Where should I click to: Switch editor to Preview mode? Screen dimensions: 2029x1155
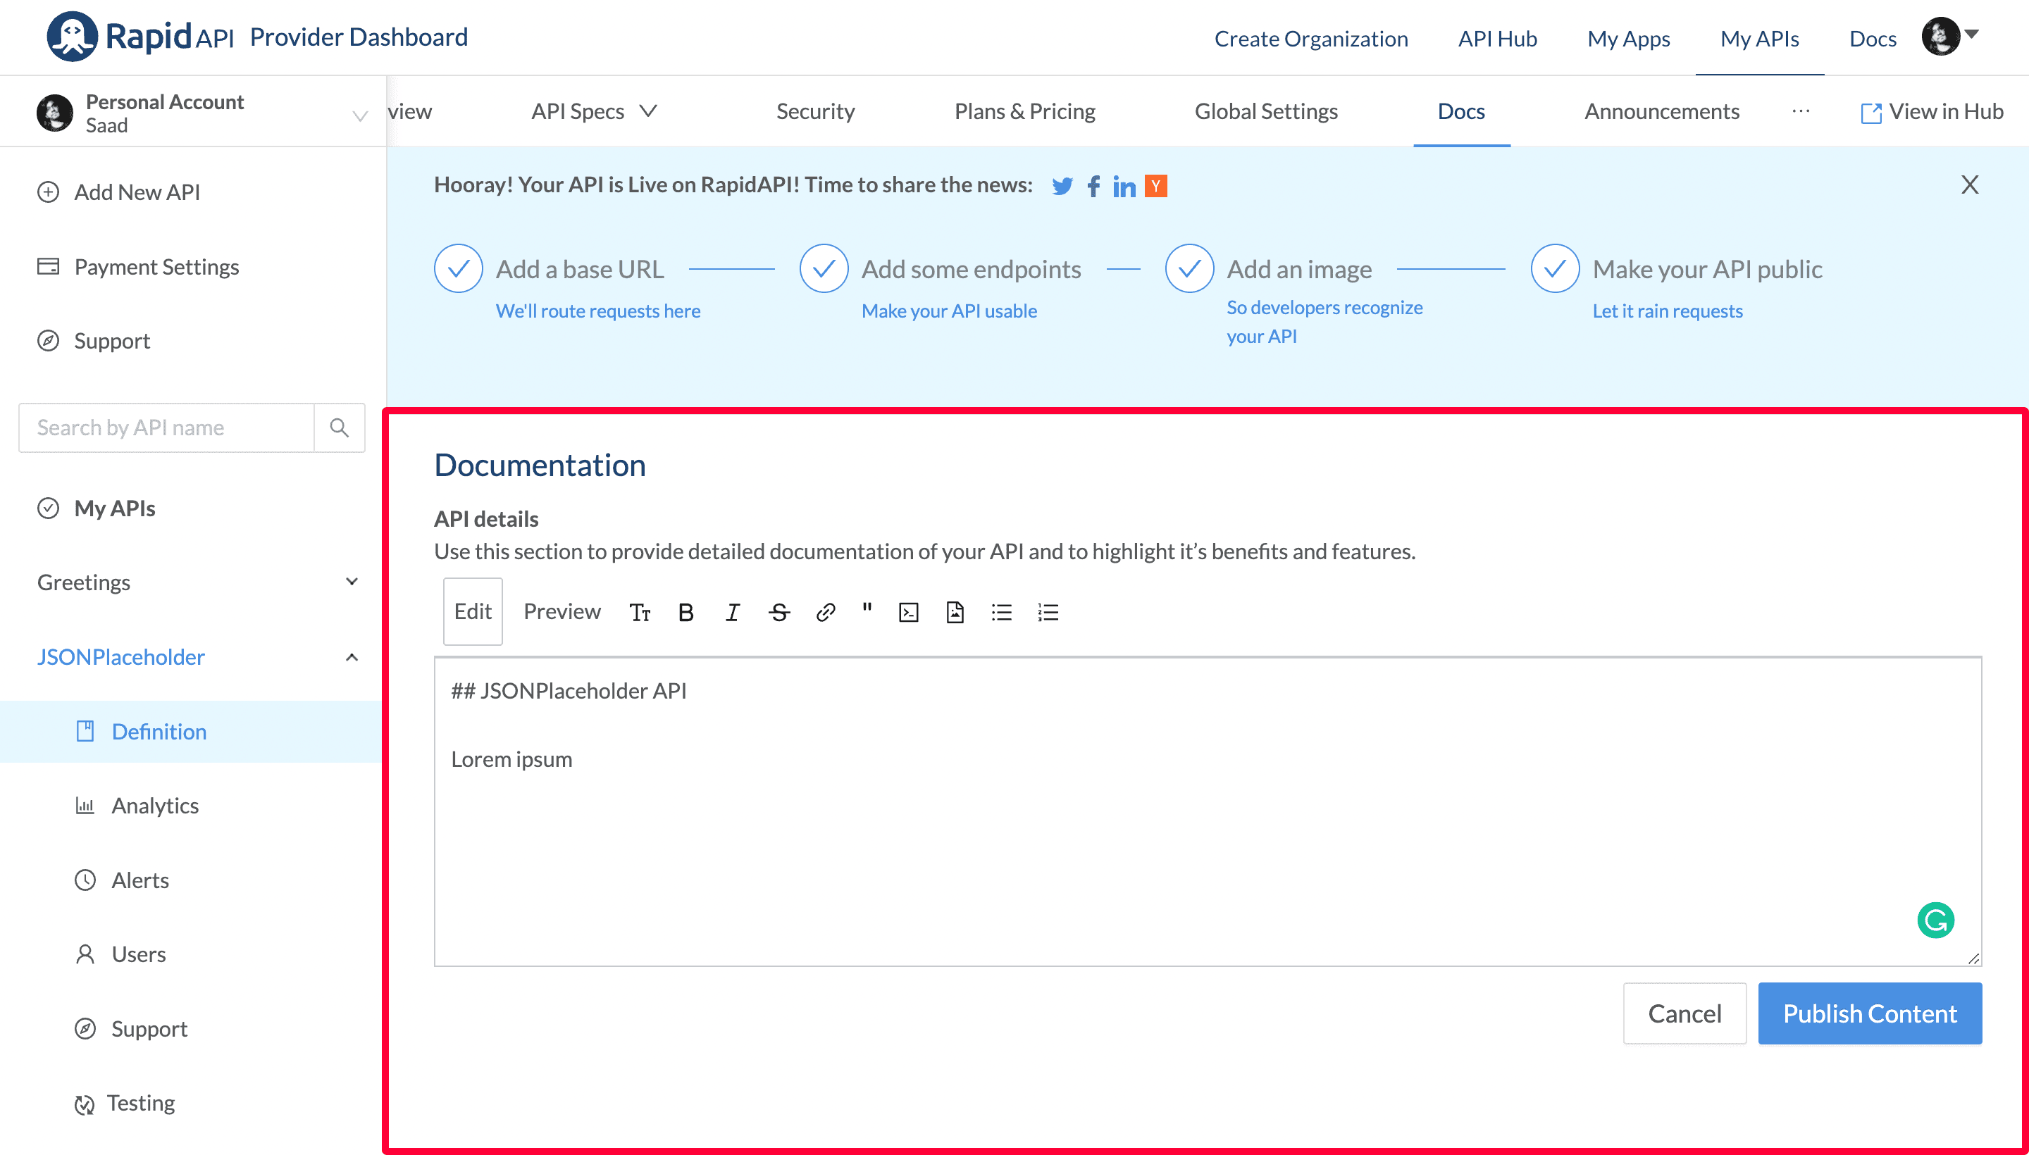point(561,611)
